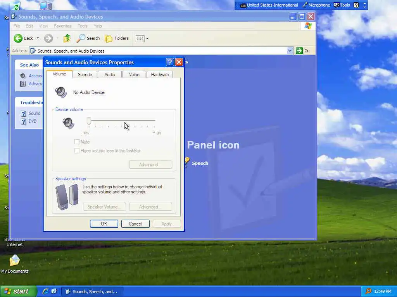Click the Apply button
This screenshot has width=397, height=297.
[x=167, y=224]
